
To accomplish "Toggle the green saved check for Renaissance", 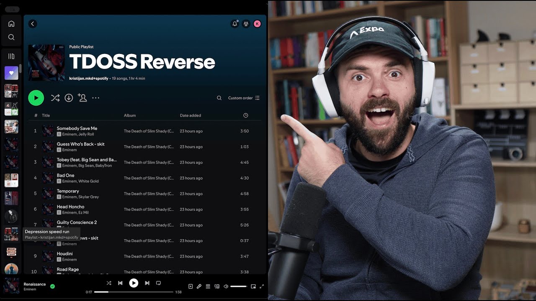I will click(x=52, y=286).
